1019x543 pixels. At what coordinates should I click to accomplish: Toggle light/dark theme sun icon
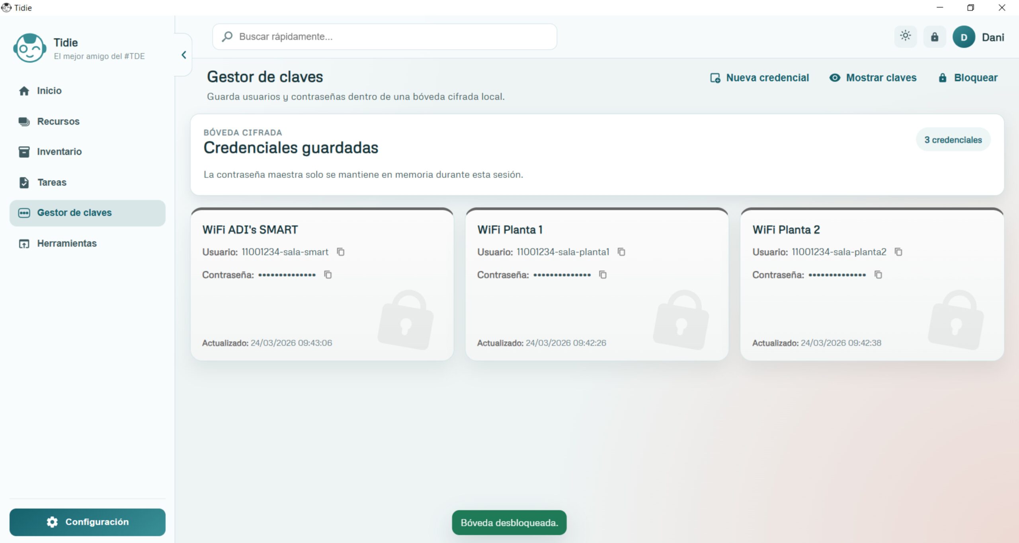click(x=906, y=37)
